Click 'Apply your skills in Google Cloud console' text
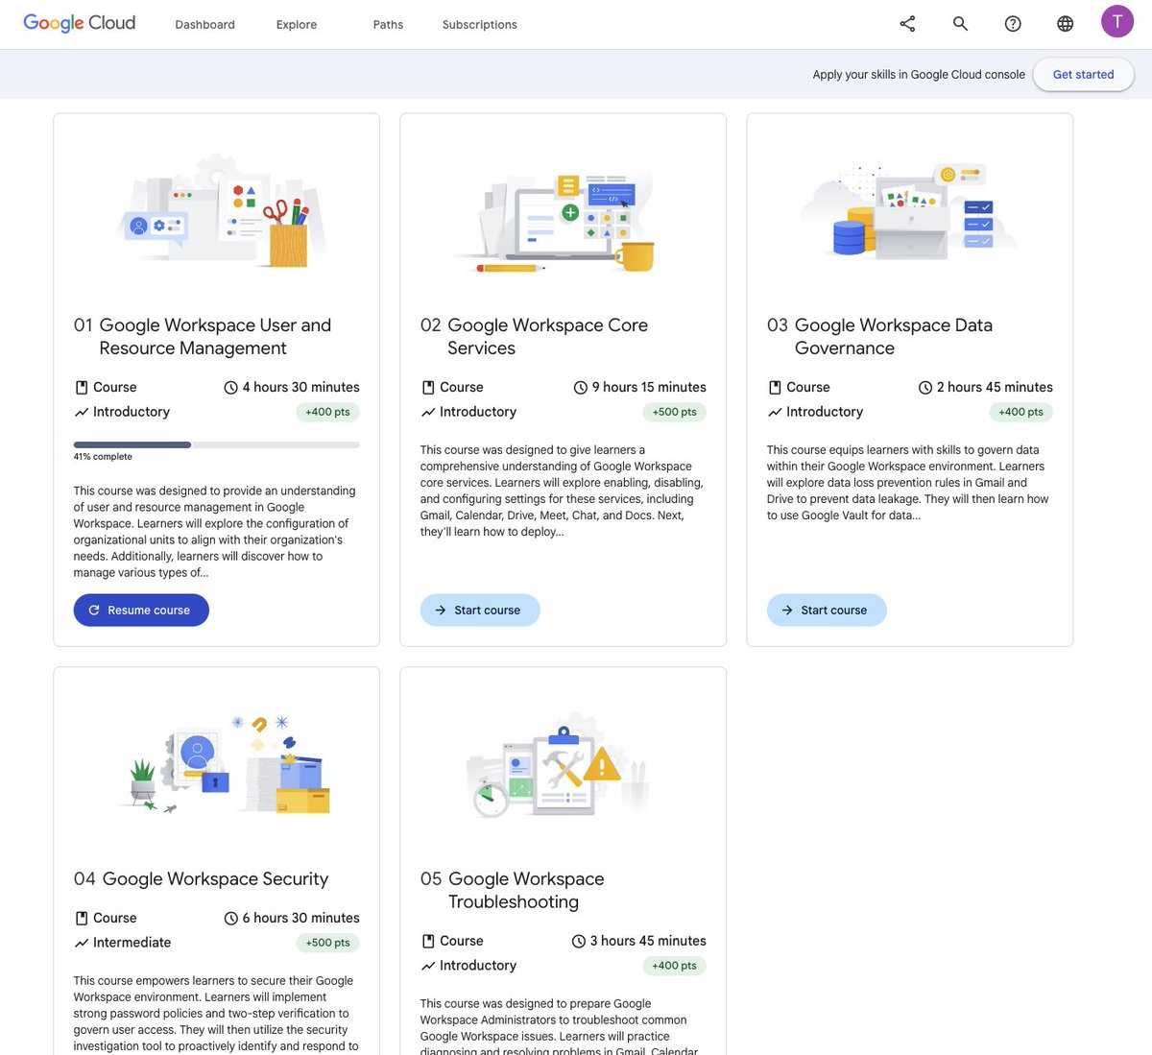Screen dimensions: 1152x1055 (919, 75)
